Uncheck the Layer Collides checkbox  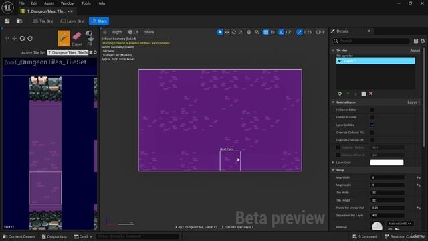tap(372, 125)
